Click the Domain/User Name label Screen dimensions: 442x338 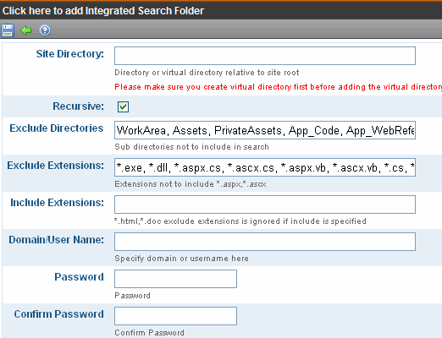tap(56, 240)
